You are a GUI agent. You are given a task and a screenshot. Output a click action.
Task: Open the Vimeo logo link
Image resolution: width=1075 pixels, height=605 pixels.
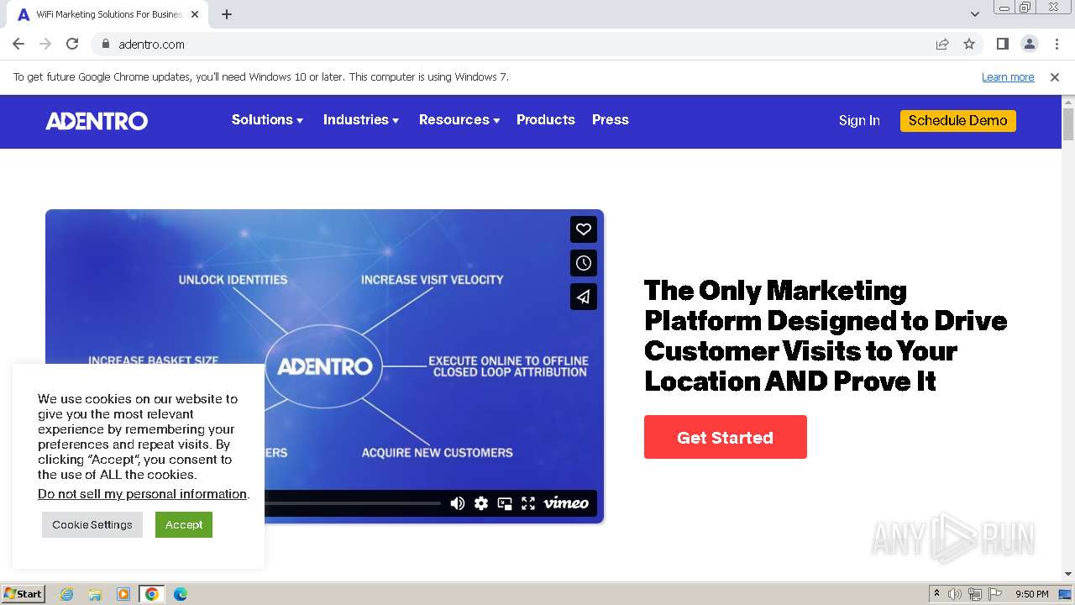click(566, 503)
